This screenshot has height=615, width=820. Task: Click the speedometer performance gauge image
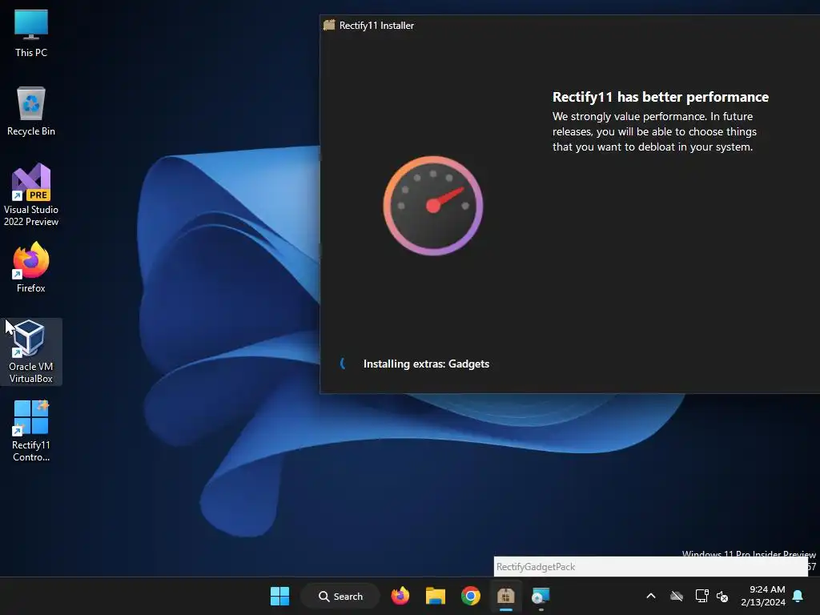point(433,206)
